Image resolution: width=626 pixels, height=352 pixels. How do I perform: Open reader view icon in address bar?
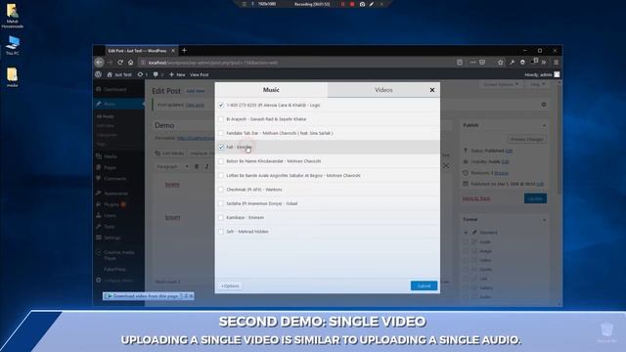pyautogui.click(x=460, y=63)
